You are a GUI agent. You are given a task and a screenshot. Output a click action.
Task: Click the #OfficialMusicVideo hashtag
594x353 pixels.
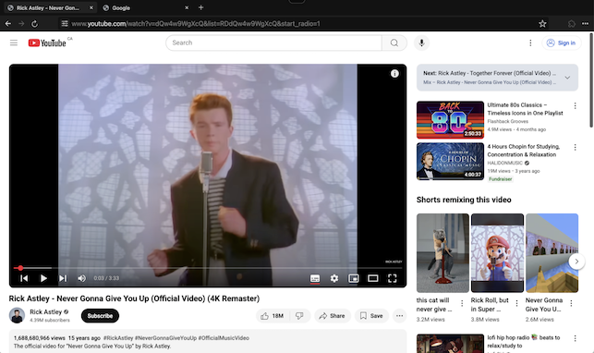tap(224, 338)
